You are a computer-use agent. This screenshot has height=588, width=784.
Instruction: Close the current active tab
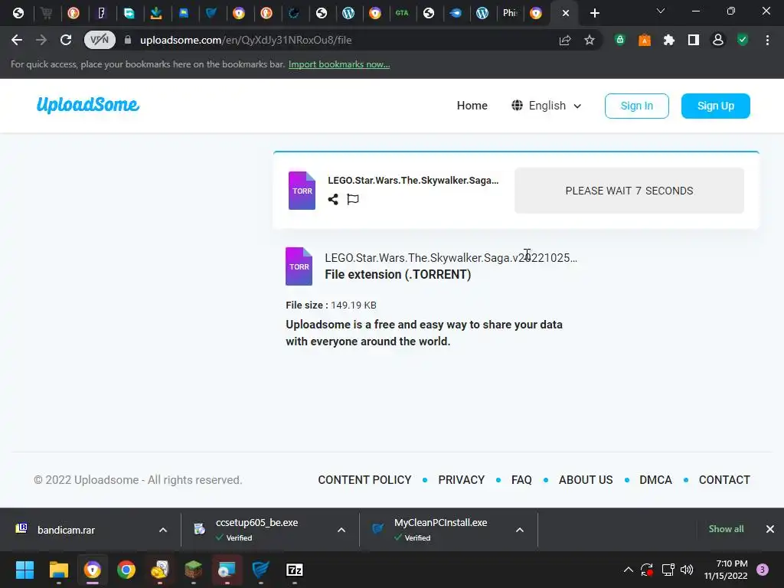566,13
